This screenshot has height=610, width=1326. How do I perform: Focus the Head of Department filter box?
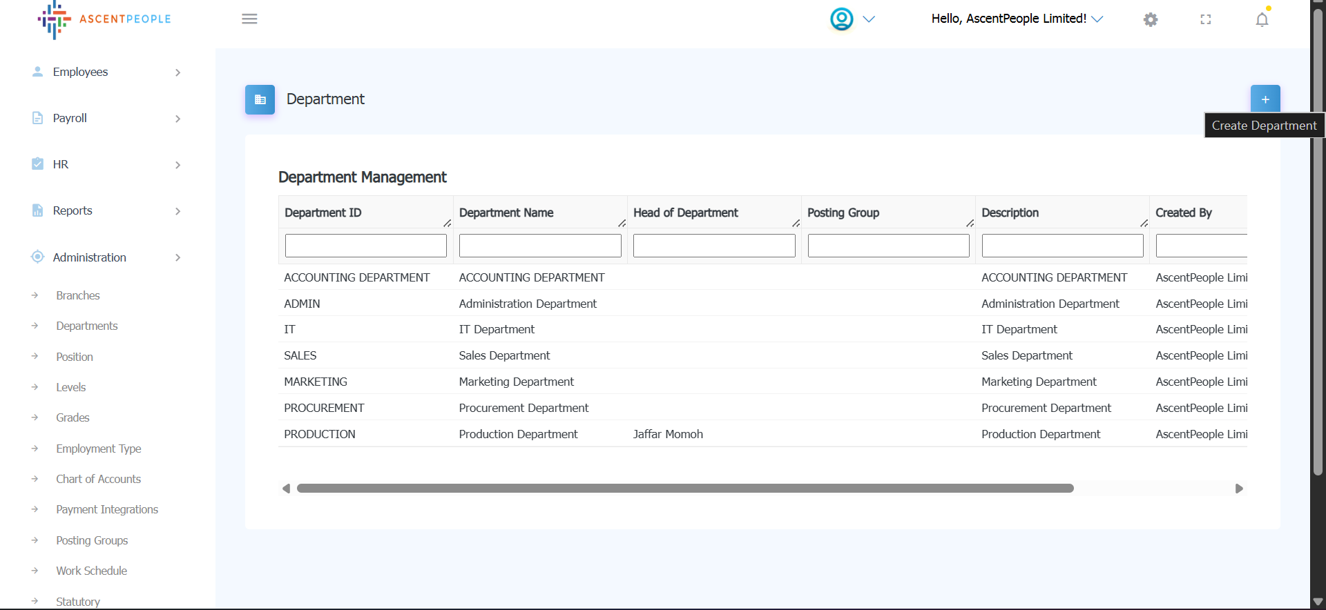point(713,246)
